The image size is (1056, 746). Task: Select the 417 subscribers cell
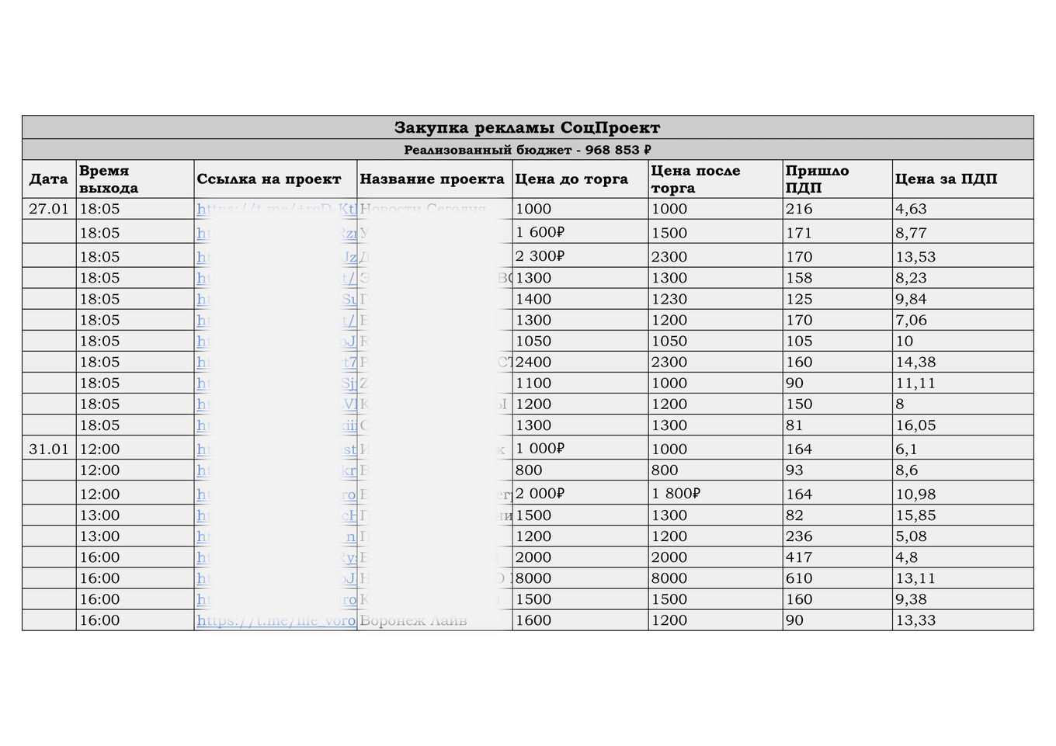point(838,557)
